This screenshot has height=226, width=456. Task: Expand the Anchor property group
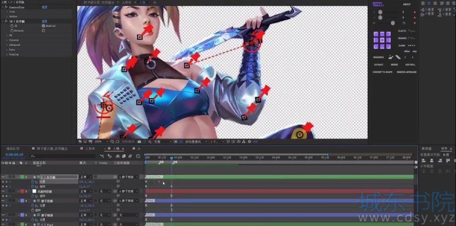7,16
